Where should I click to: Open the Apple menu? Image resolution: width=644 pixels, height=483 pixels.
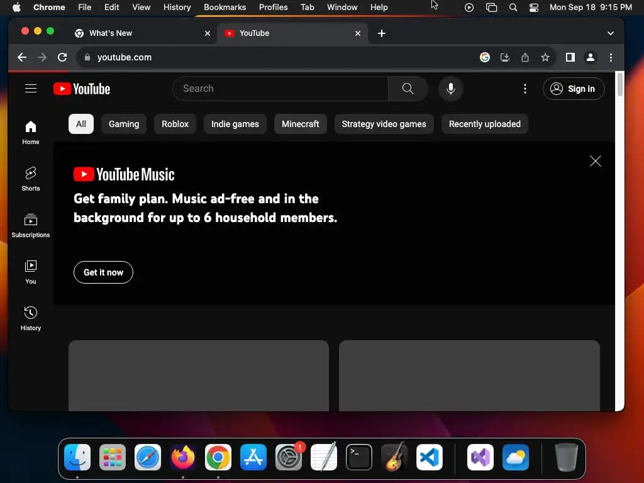coord(16,8)
